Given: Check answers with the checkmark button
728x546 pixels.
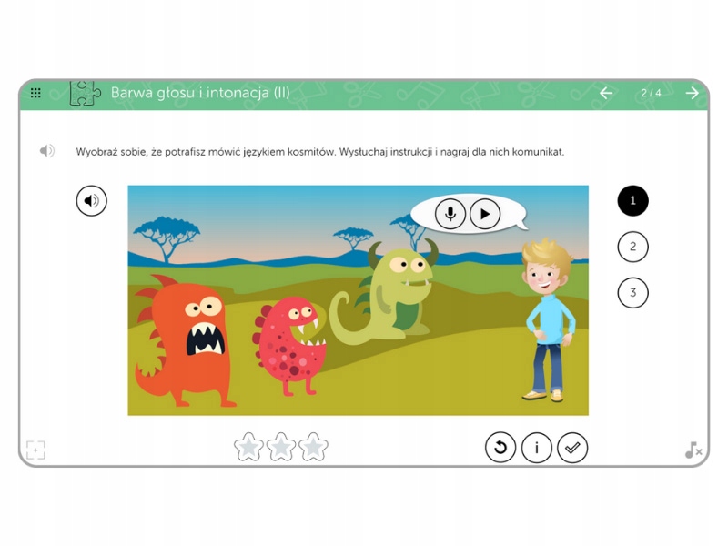Looking at the screenshot, I should pos(572,448).
